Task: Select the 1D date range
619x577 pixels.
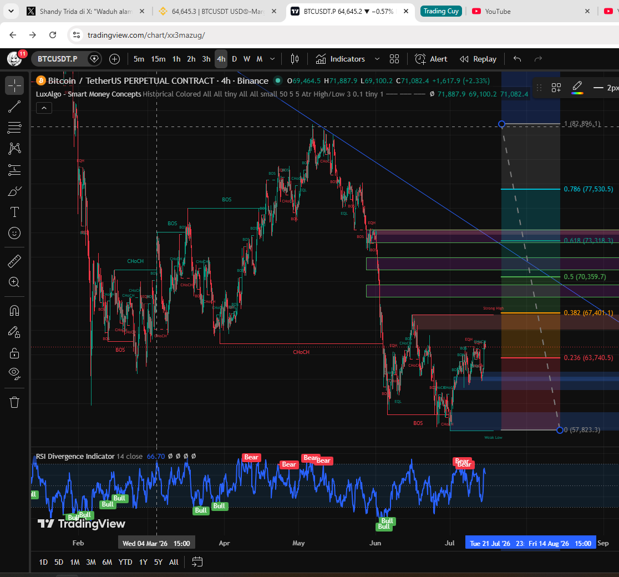Action: coord(43,562)
